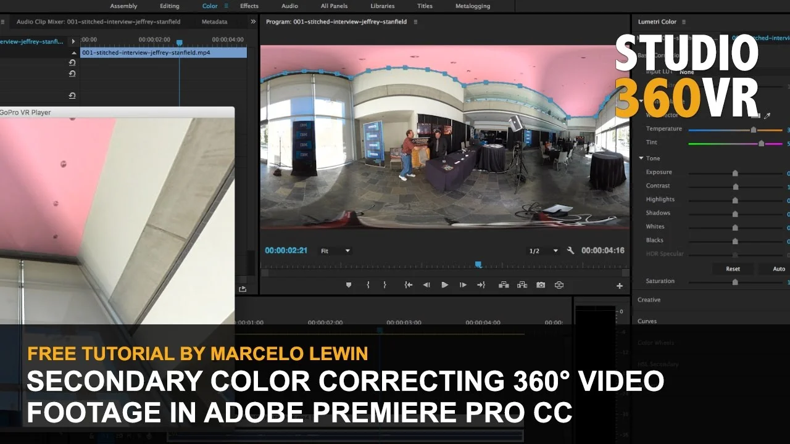Click the Mark Out bracket button
This screenshot has width=790, height=444.
tap(385, 285)
